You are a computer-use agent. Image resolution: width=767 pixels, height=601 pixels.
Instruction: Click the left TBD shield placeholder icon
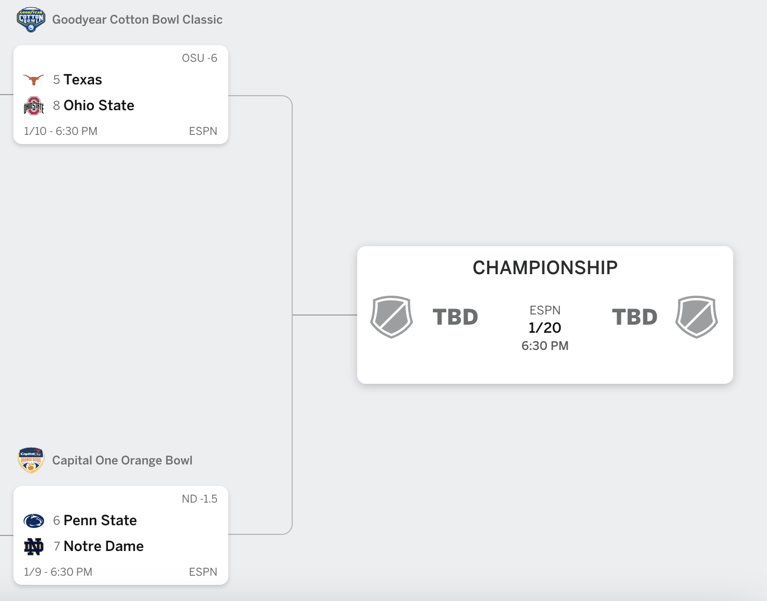click(x=392, y=317)
